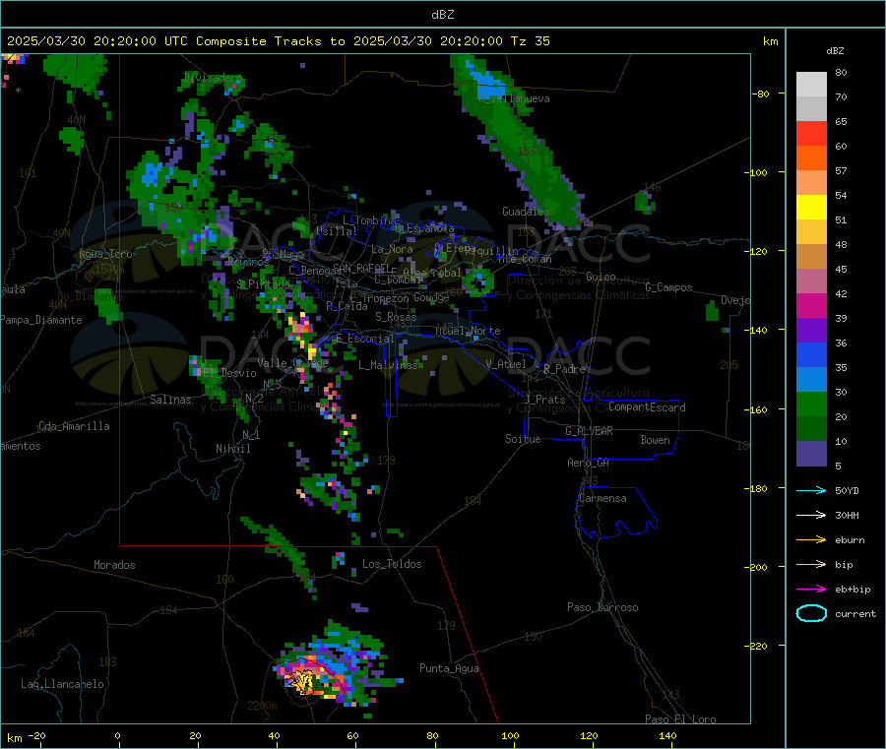
Task: Pick the green swatch between 30 and 20
Action: (811, 404)
